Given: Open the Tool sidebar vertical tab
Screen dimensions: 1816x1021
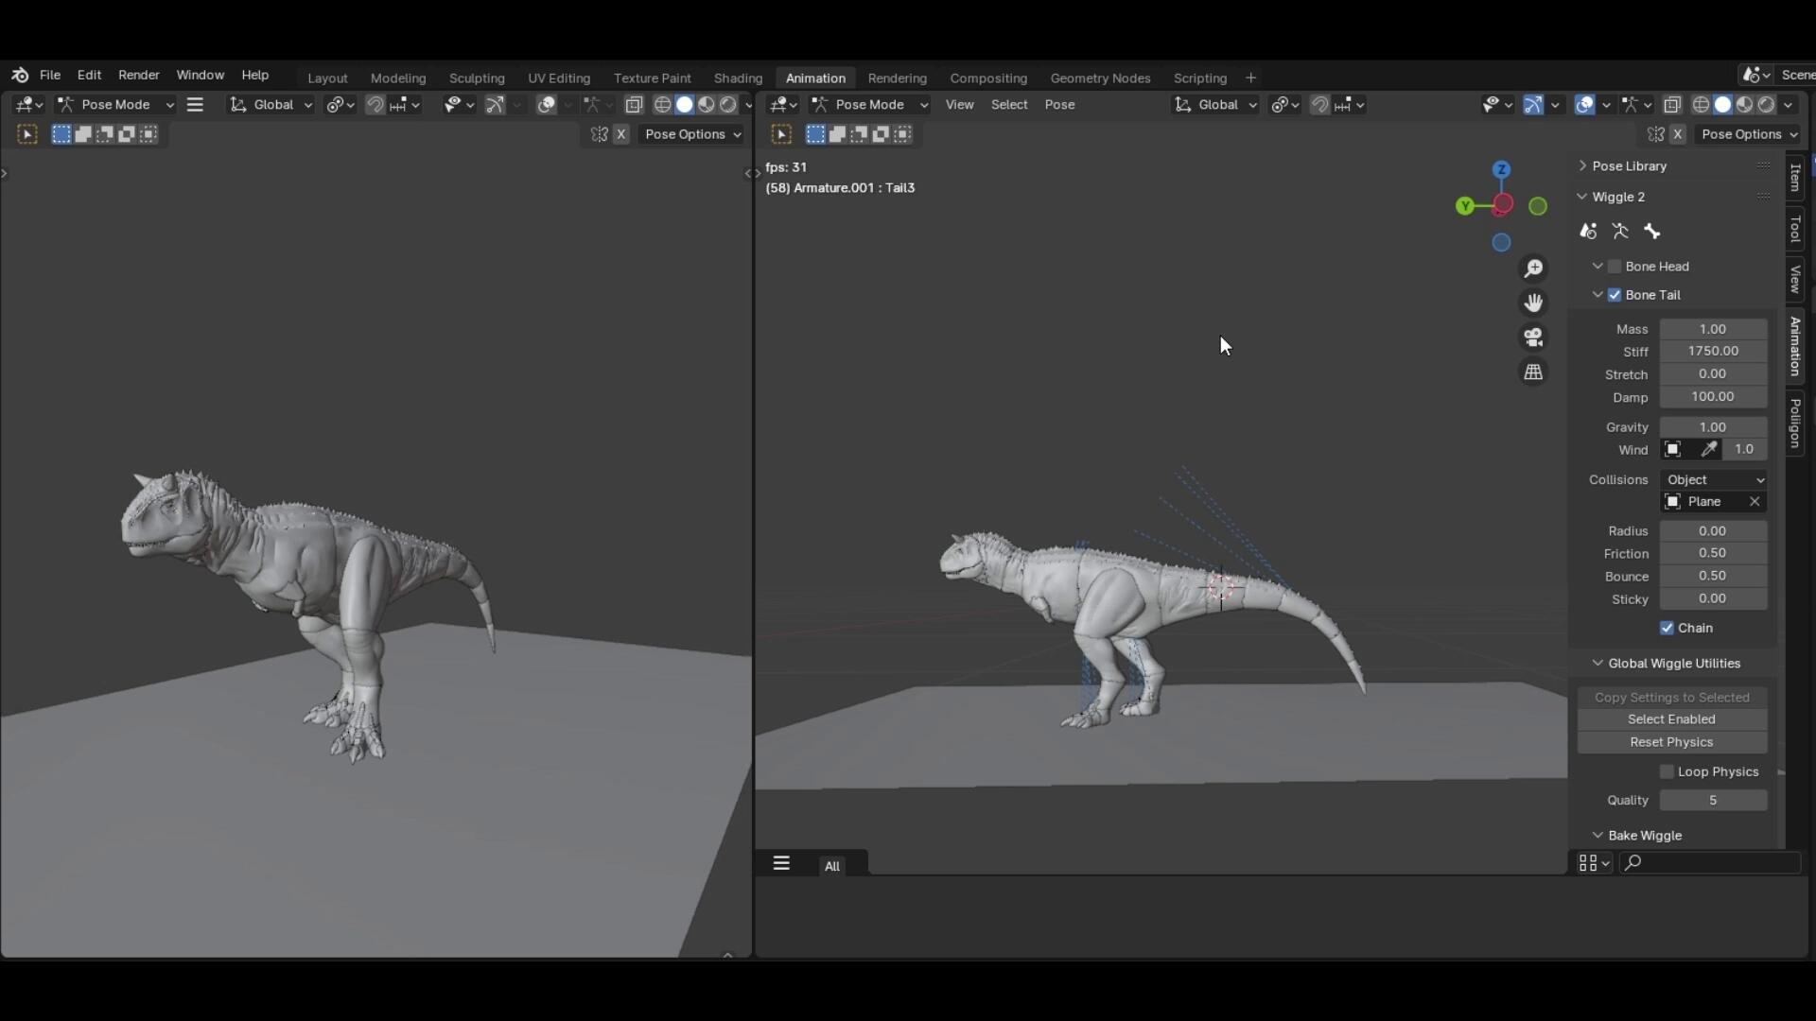Looking at the screenshot, I should coord(1795,229).
